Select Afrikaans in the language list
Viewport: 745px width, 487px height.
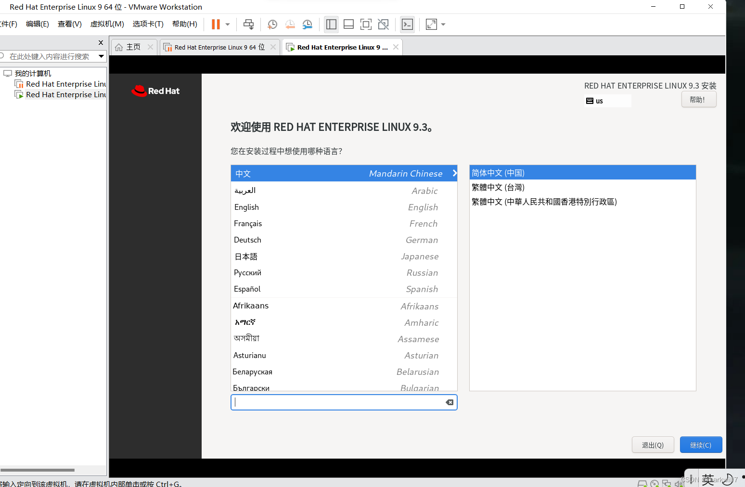344,306
